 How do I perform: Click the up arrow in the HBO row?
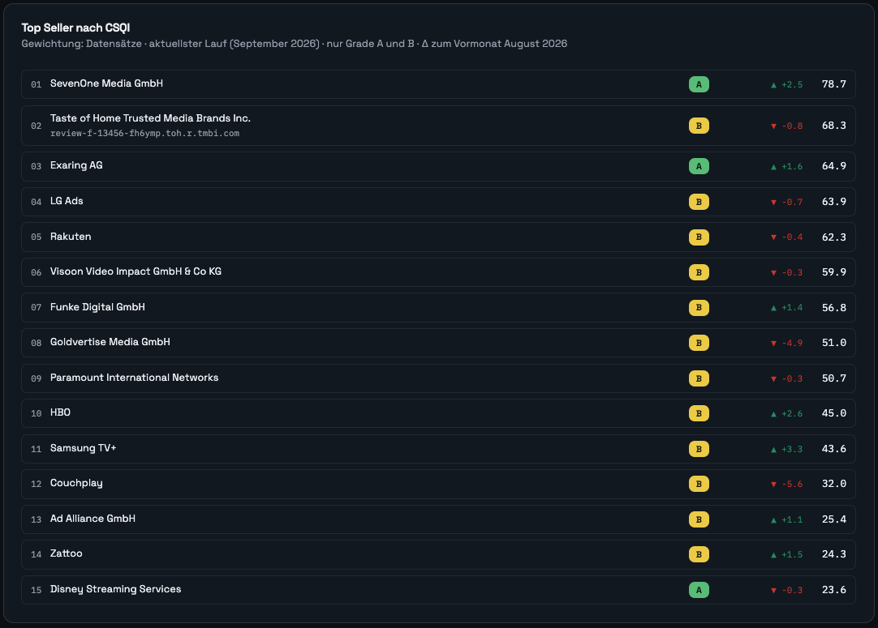pos(773,414)
